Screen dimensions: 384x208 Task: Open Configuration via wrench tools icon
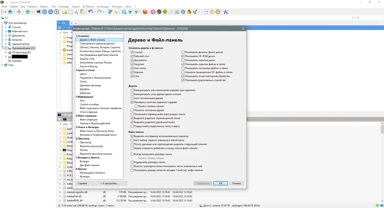tap(226, 12)
